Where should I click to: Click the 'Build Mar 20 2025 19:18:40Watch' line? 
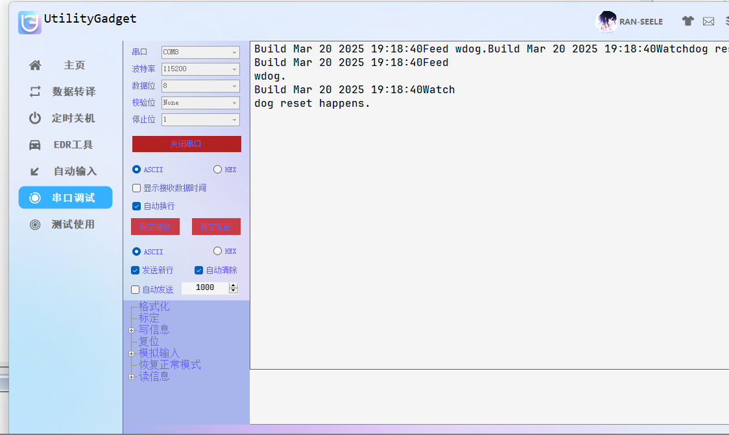tap(354, 89)
